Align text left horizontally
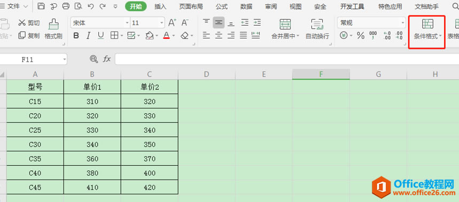 pos(206,36)
